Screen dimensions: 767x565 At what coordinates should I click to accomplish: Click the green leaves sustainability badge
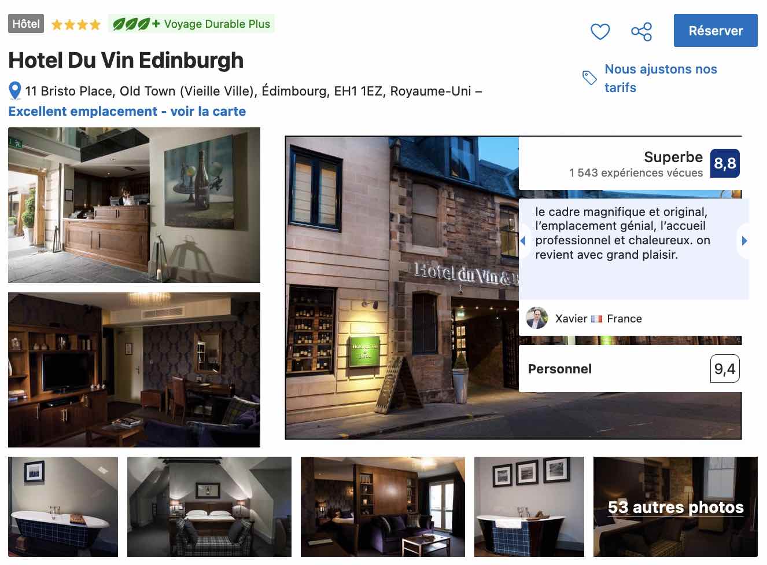[x=191, y=24]
